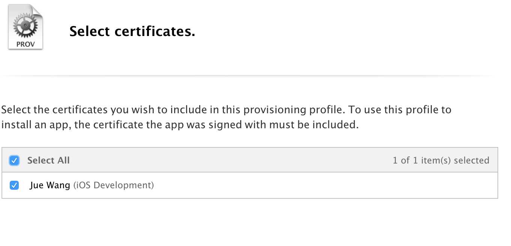Click empty space in Jue Wang row
The width and height of the screenshot is (511, 246).
323,185
